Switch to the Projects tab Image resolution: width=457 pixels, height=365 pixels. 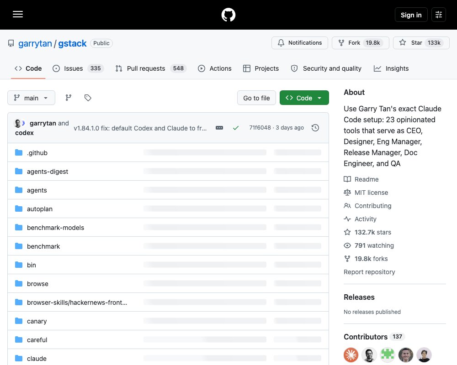click(261, 68)
